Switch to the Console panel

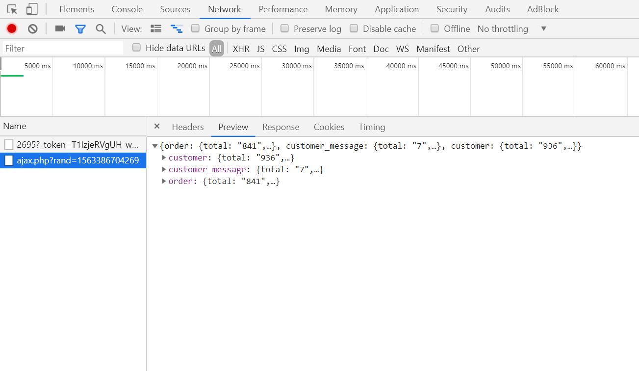(127, 9)
